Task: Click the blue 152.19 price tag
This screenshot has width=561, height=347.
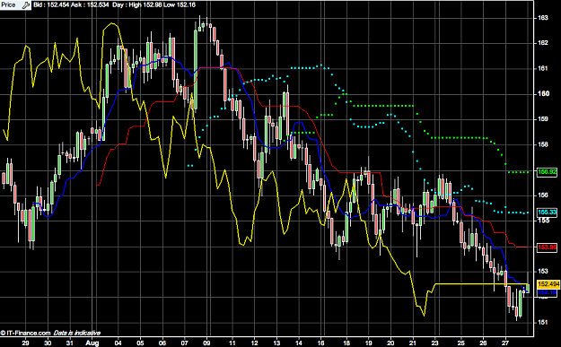Action: click(547, 292)
